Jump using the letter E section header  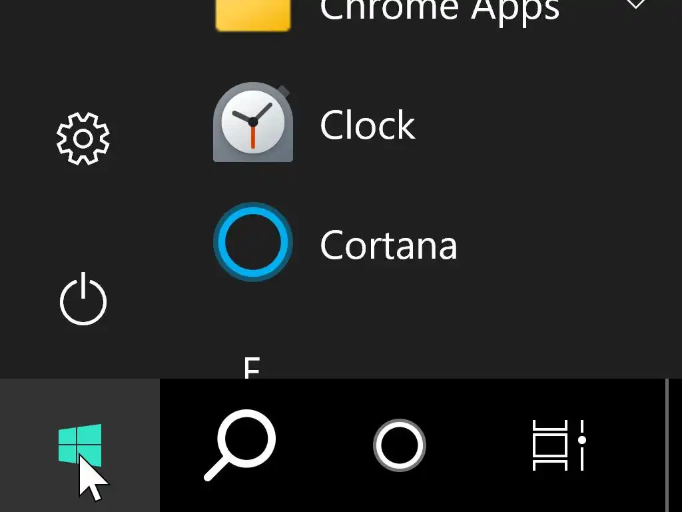pyautogui.click(x=251, y=368)
